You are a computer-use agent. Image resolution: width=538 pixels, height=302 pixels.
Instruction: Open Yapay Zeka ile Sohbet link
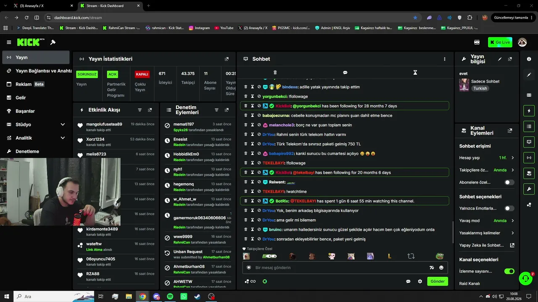(x=487, y=245)
